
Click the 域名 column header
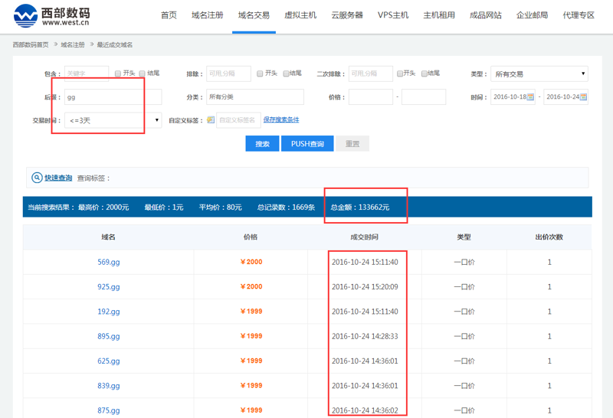tap(108, 237)
